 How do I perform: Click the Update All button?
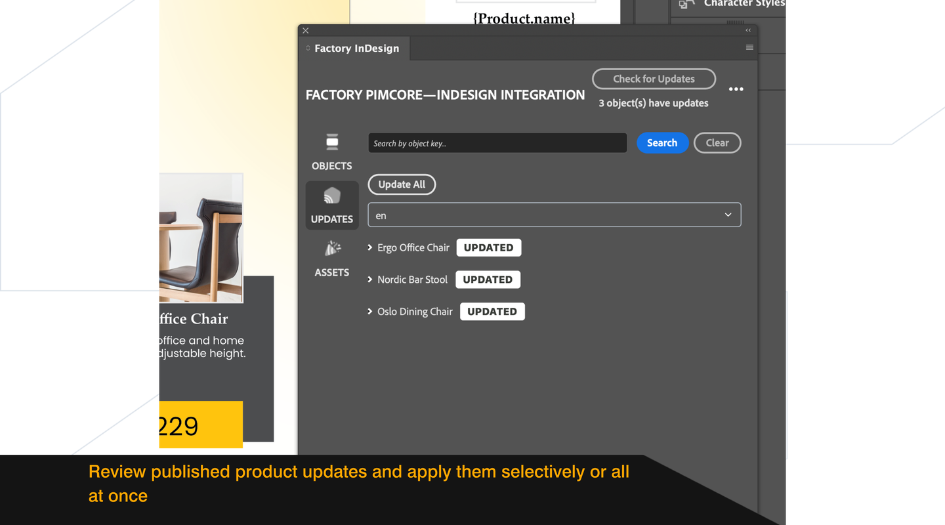pyautogui.click(x=402, y=184)
